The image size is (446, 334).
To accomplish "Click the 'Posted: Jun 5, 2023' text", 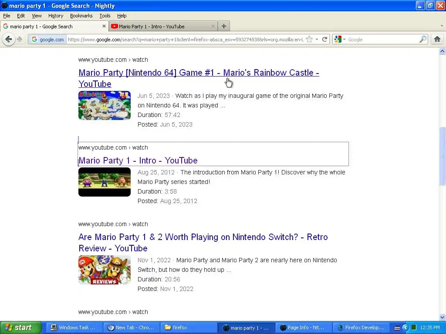I will tap(165, 124).
